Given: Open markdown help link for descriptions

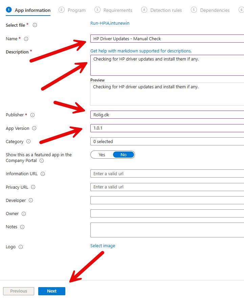Looking at the screenshot, I should point(141,51).
